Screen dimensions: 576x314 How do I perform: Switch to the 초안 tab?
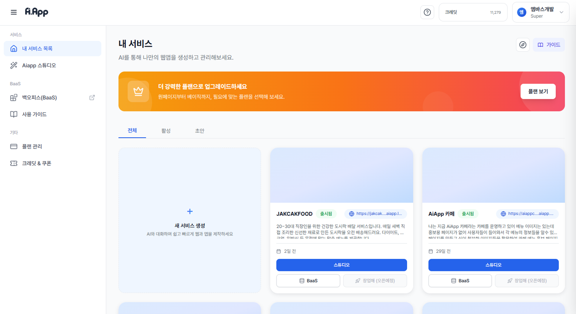point(200,130)
